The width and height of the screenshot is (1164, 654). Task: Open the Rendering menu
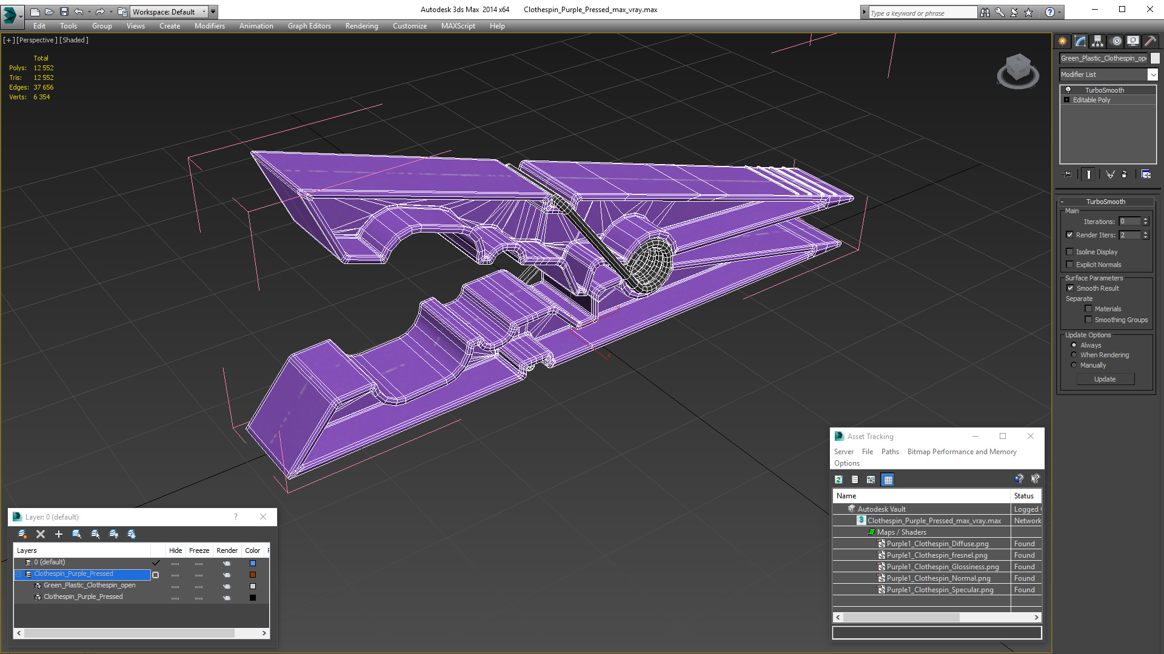(361, 26)
